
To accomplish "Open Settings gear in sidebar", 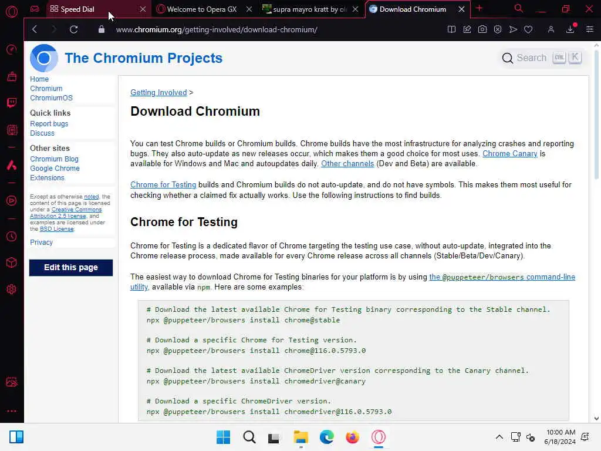I will (12, 289).
